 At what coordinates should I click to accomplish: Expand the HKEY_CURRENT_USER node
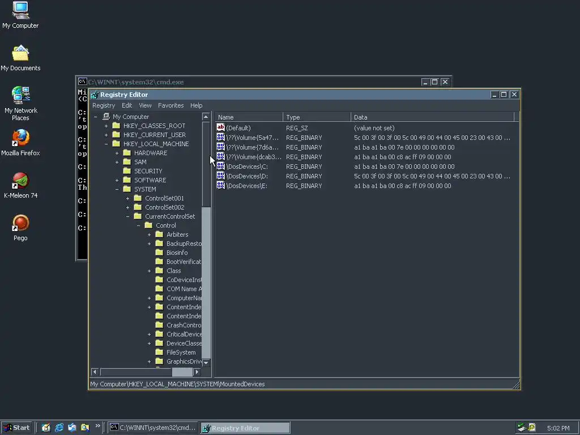(x=106, y=135)
